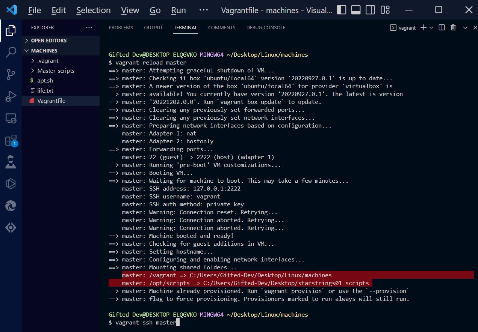Click the EXPLORER panel title

(42, 28)
